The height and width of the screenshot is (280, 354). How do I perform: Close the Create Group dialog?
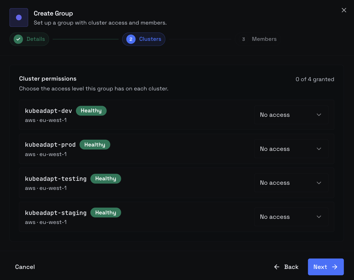(x=344, y=10)
